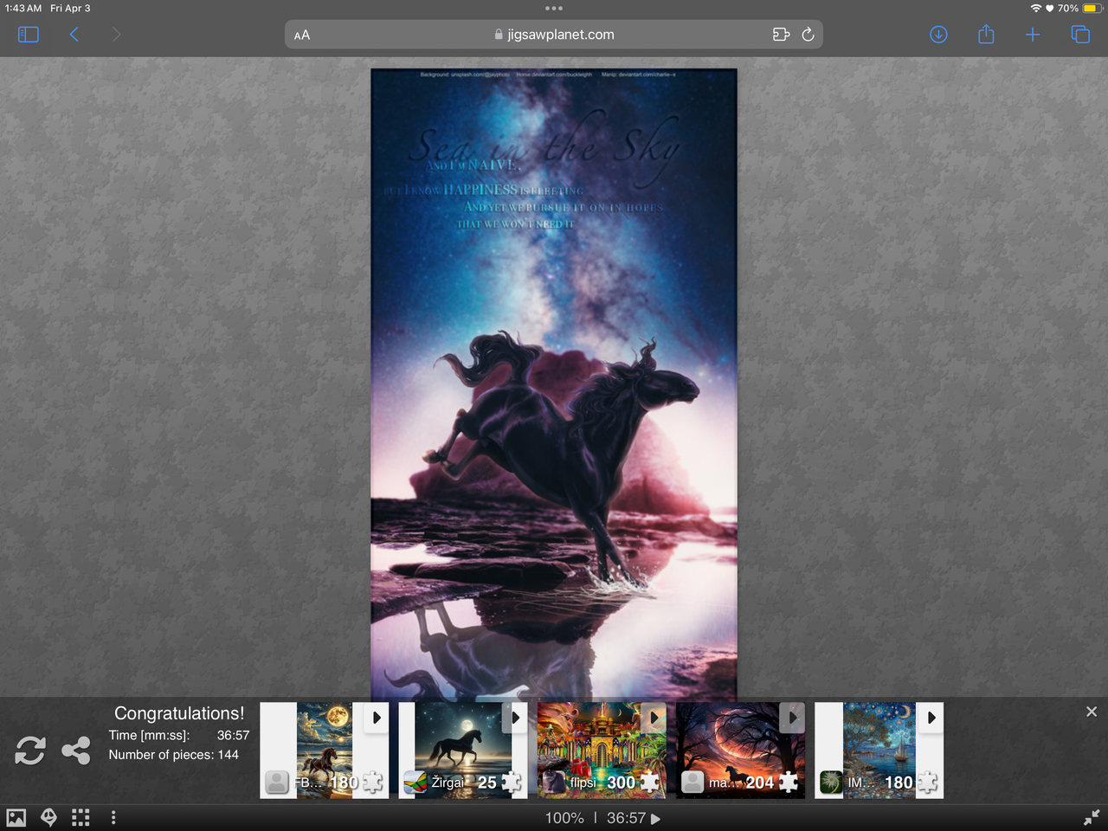Open the Safari extensions icon

tap(781, 35)
